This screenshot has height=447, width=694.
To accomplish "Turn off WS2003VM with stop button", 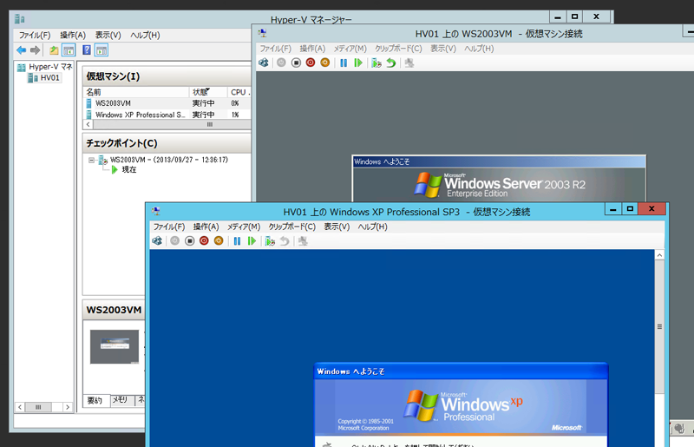I will pos(296,62).
